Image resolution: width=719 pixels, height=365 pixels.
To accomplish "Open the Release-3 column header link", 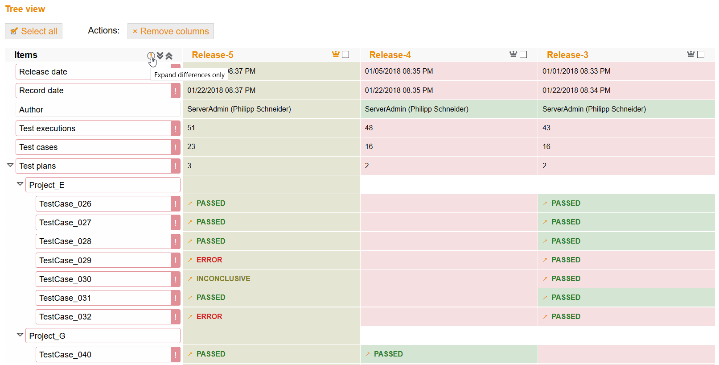I will pyautogui.click(x=567, y=55).
